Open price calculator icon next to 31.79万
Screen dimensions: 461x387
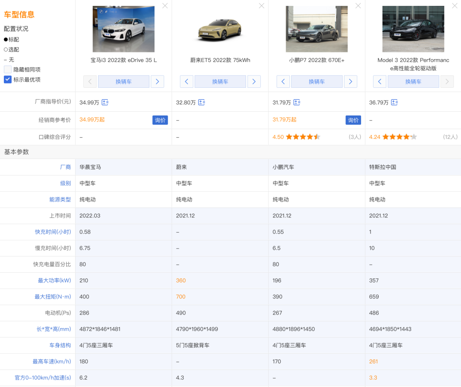(297, 102)
